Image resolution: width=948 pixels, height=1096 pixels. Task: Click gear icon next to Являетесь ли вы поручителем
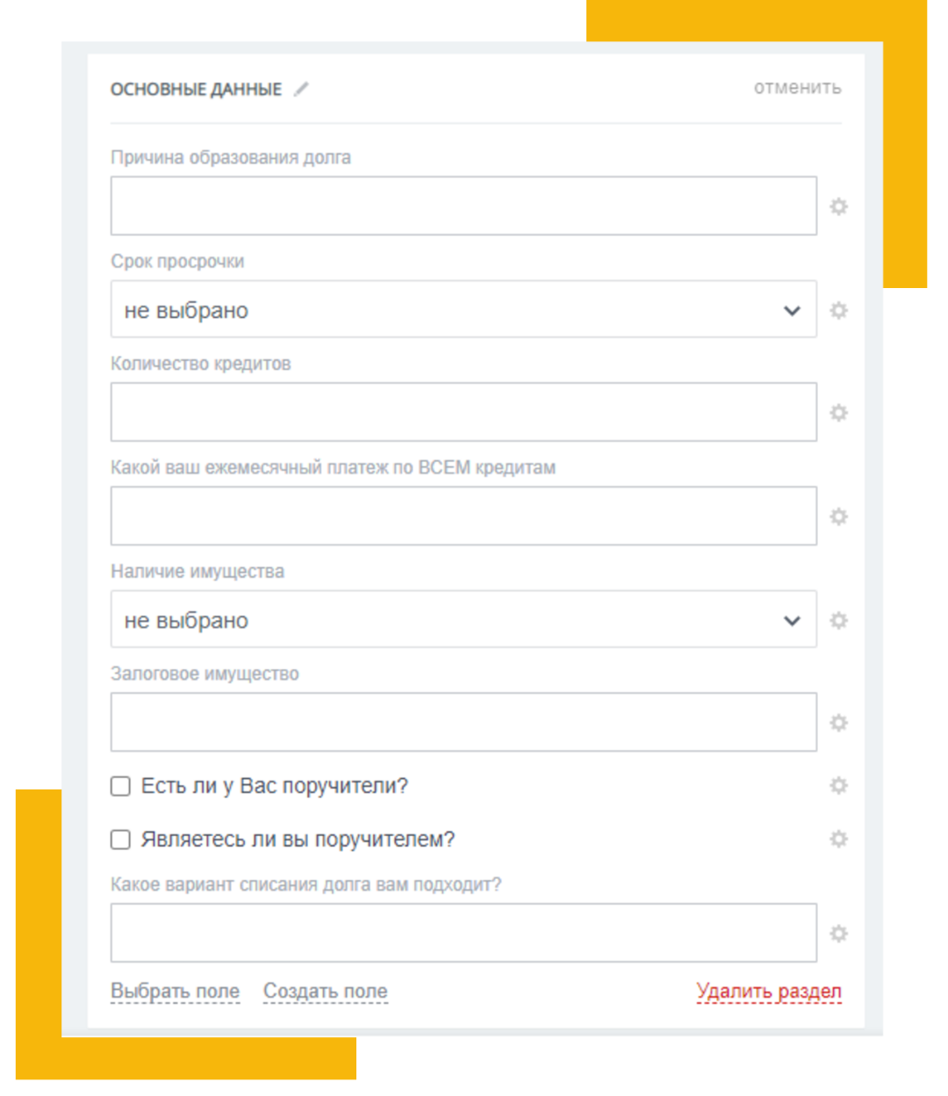coord(839,839)
